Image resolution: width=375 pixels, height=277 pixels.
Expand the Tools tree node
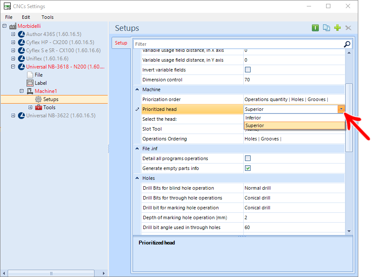tap(30, 107)
